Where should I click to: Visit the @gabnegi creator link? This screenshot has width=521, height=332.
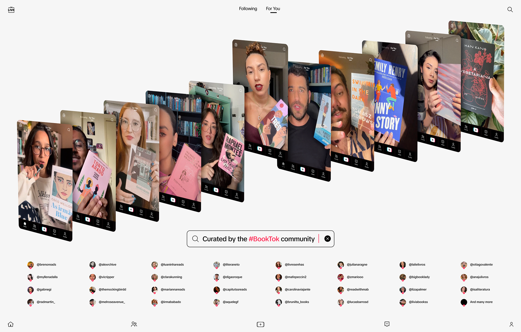44,289
